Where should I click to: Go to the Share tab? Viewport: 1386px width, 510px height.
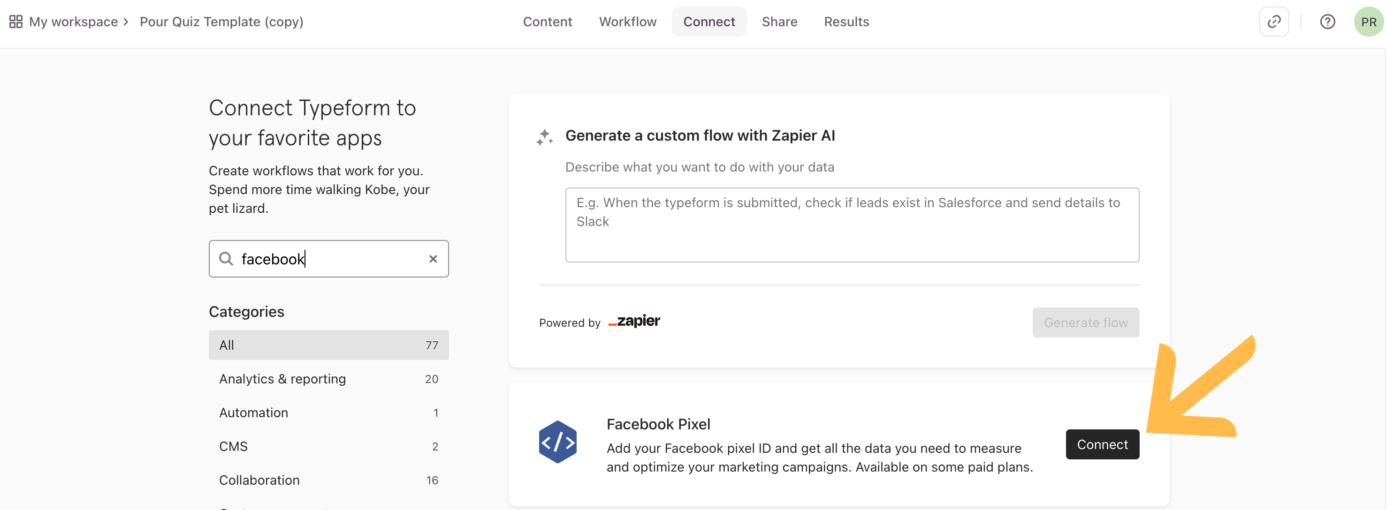coord(779,22)
